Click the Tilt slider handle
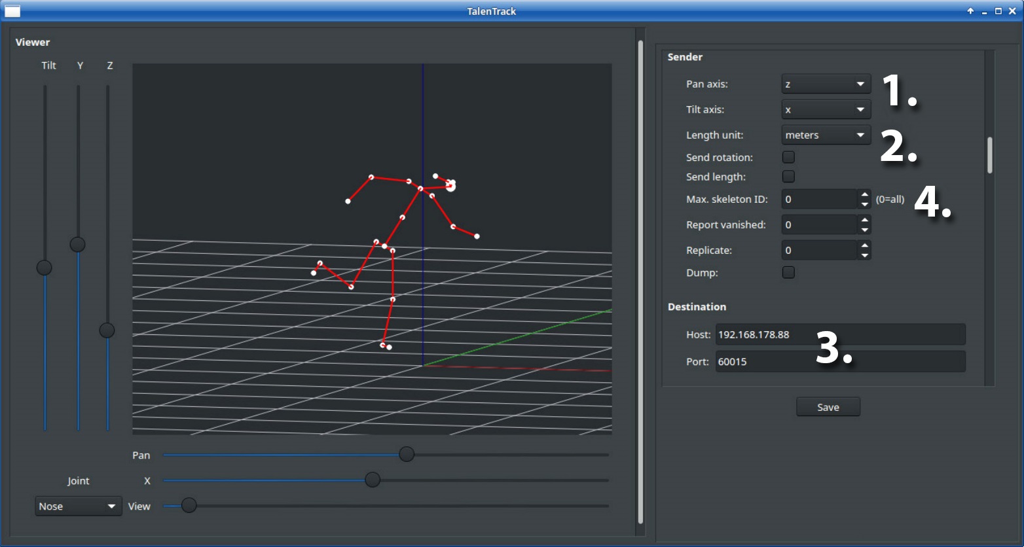Image resolution: width=1024 pixels, height=547 pixels. point(44,267)
